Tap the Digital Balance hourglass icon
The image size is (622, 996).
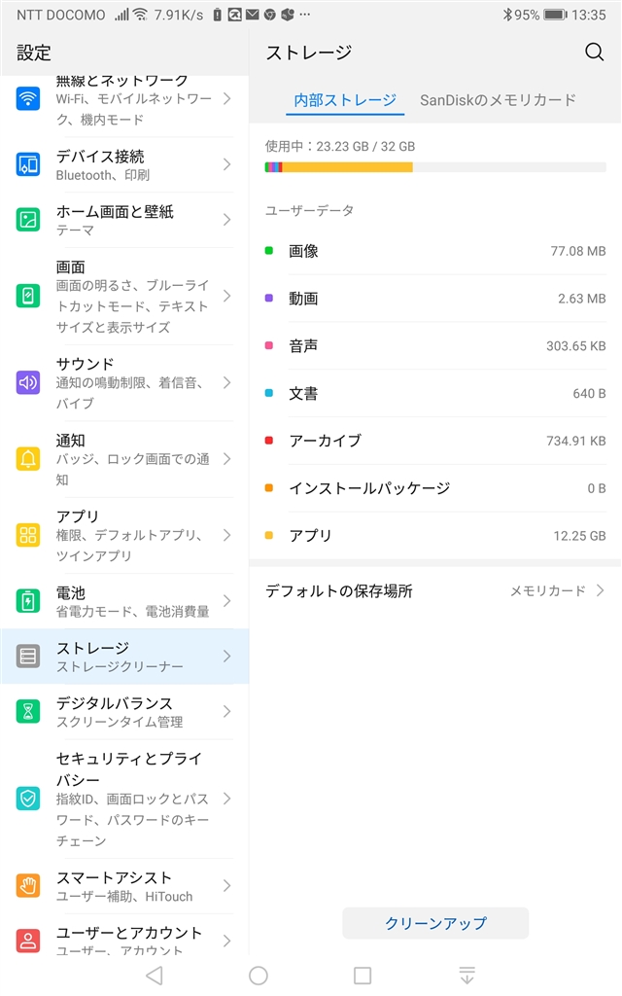tap(28, 711)
